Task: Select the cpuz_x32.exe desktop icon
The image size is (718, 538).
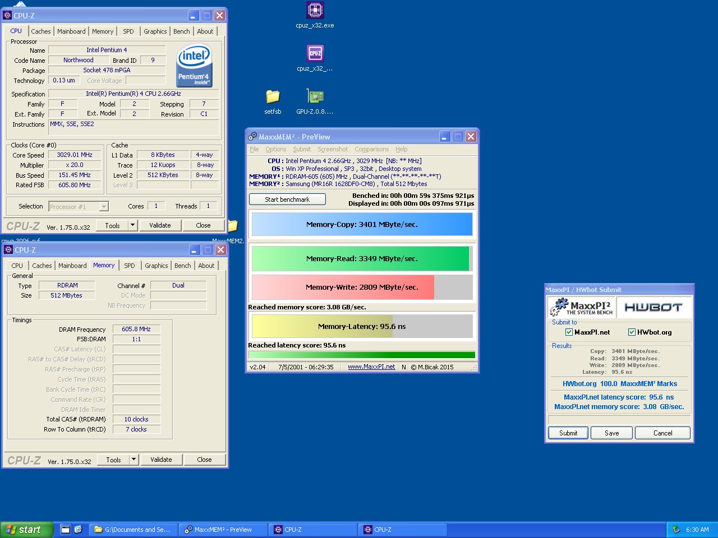Action: click(x=315, y=15)
